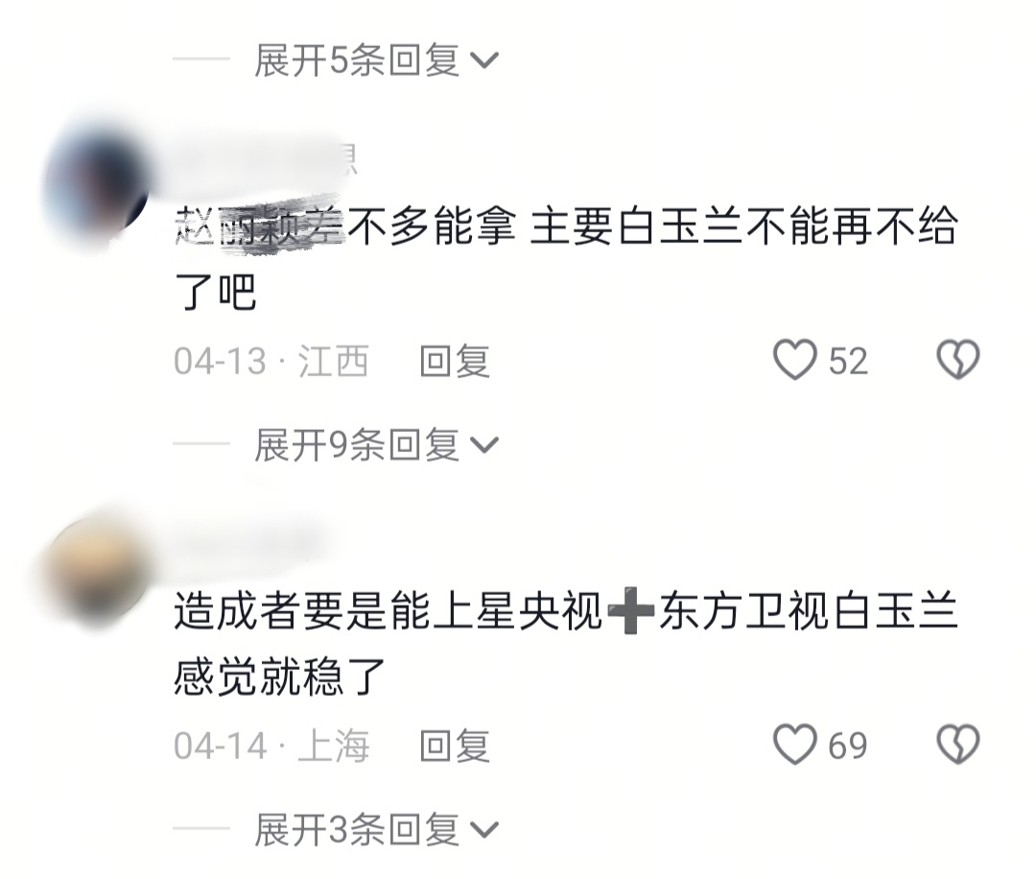The width and height of the screenshot is (1036, 879).
Task: Click the first commenter's blurred username
Action: click(265, 160)
